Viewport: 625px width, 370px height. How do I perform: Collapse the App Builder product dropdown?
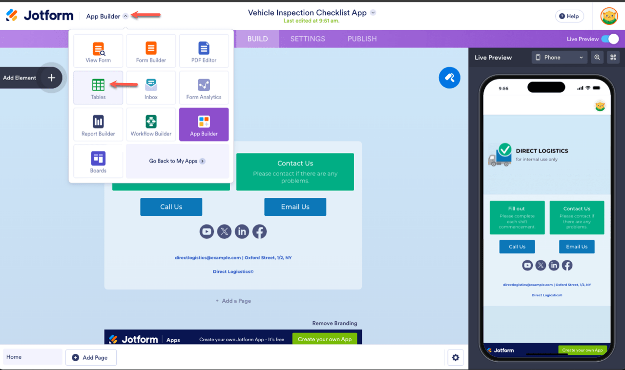click(x=125, y=16)
